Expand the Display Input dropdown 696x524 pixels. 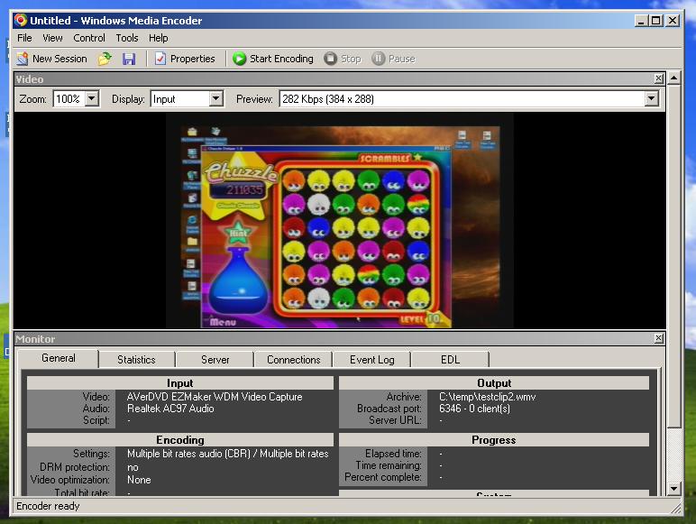(215, 98)
